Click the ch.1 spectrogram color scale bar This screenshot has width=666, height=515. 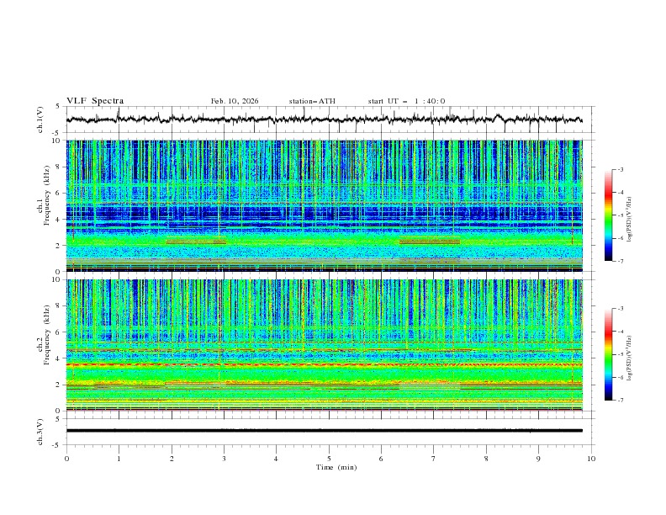[x=608, y=215]
